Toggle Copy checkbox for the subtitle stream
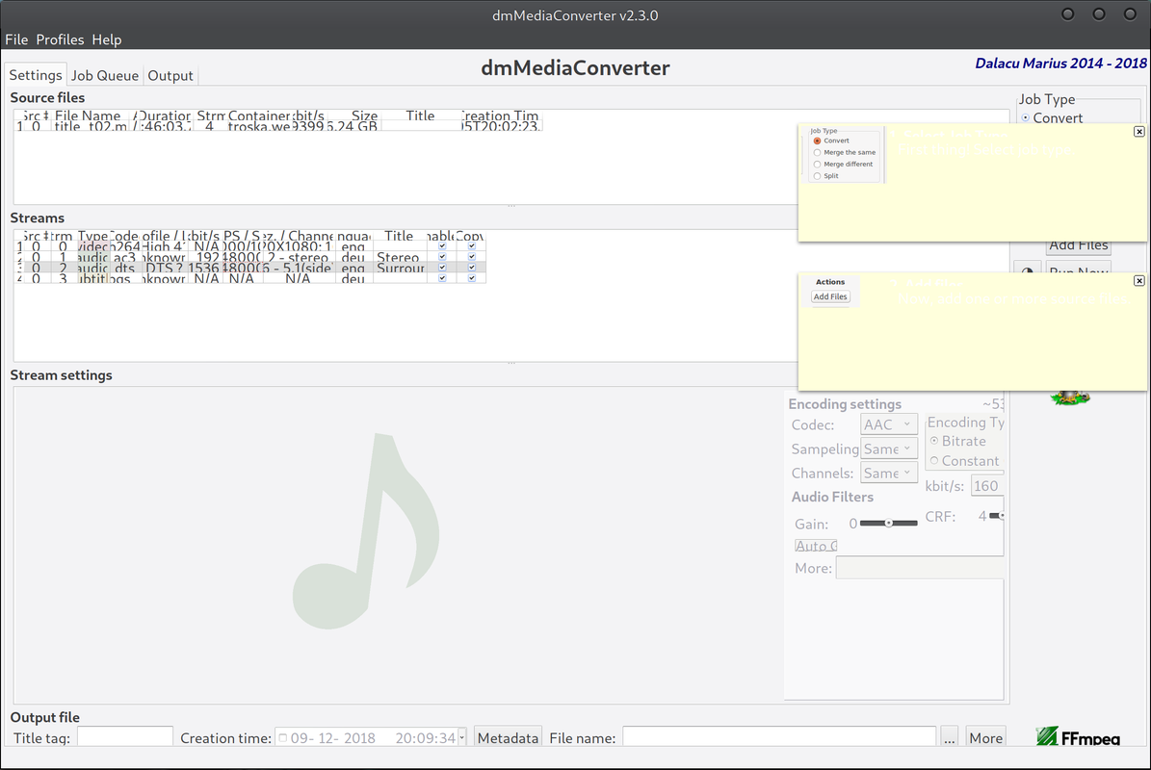This screenshot has width=1151, height=770. [471, 278]
